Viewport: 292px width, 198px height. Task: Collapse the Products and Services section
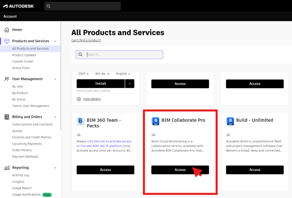click(x=55, y=41)
